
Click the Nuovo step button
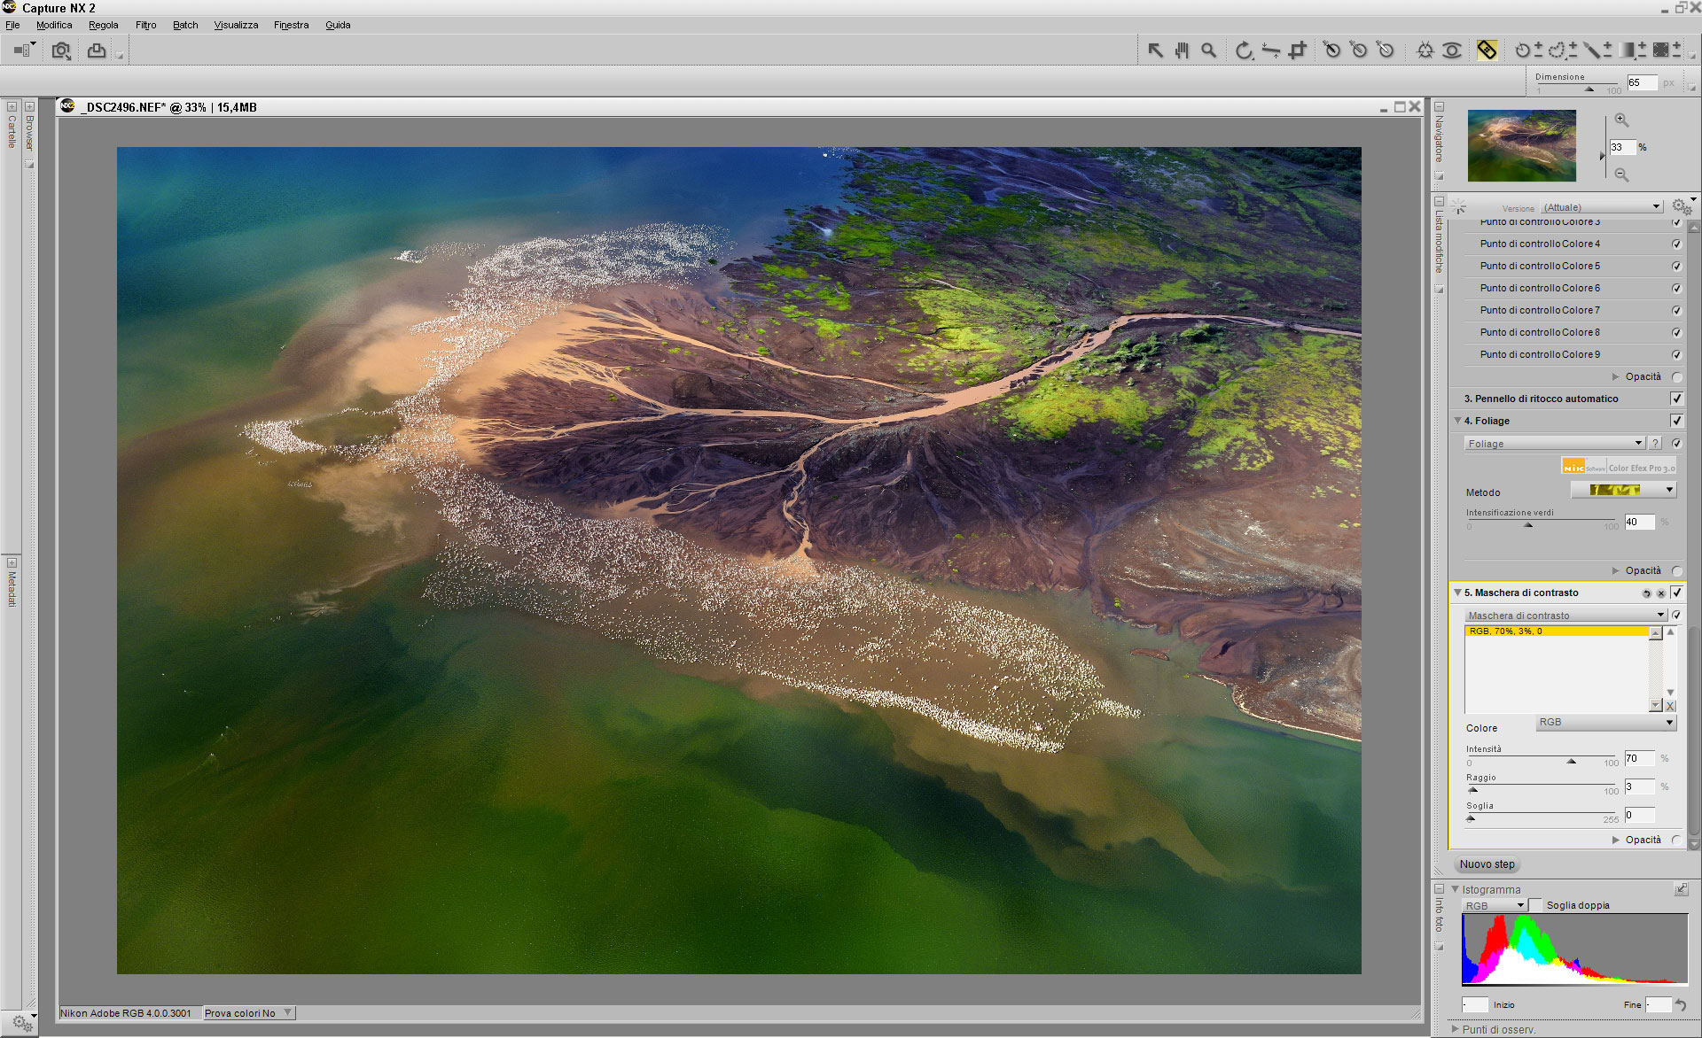click(1487, 864)
